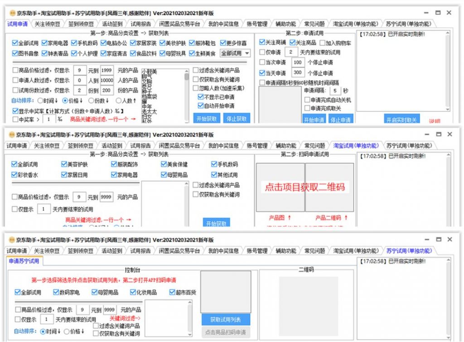Toggle the 关注商品 checkbox

coord(293,43)
